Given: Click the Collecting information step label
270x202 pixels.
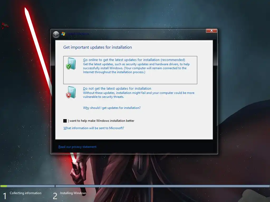Looking at the screenshot, I should click(x=26, y=193).
